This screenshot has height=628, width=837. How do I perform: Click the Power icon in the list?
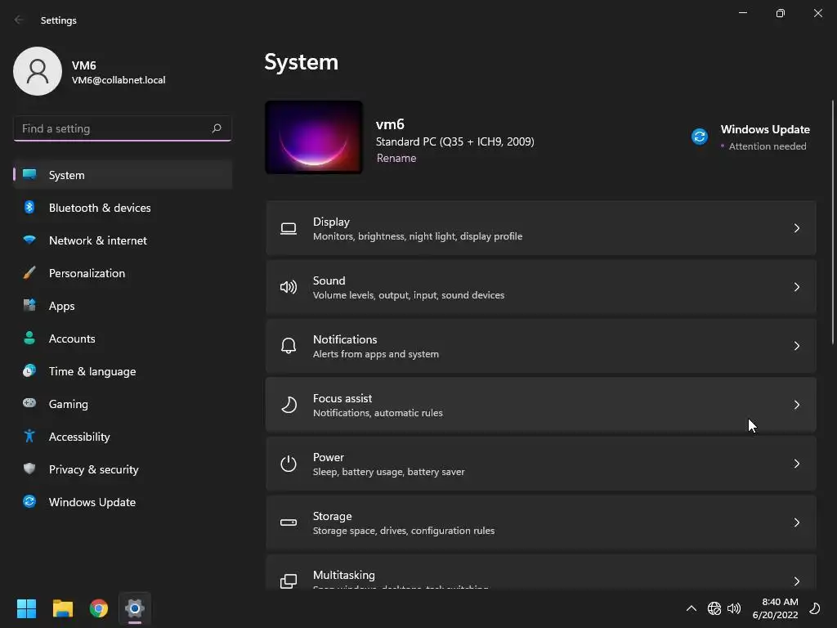click(x=289, y=464)
